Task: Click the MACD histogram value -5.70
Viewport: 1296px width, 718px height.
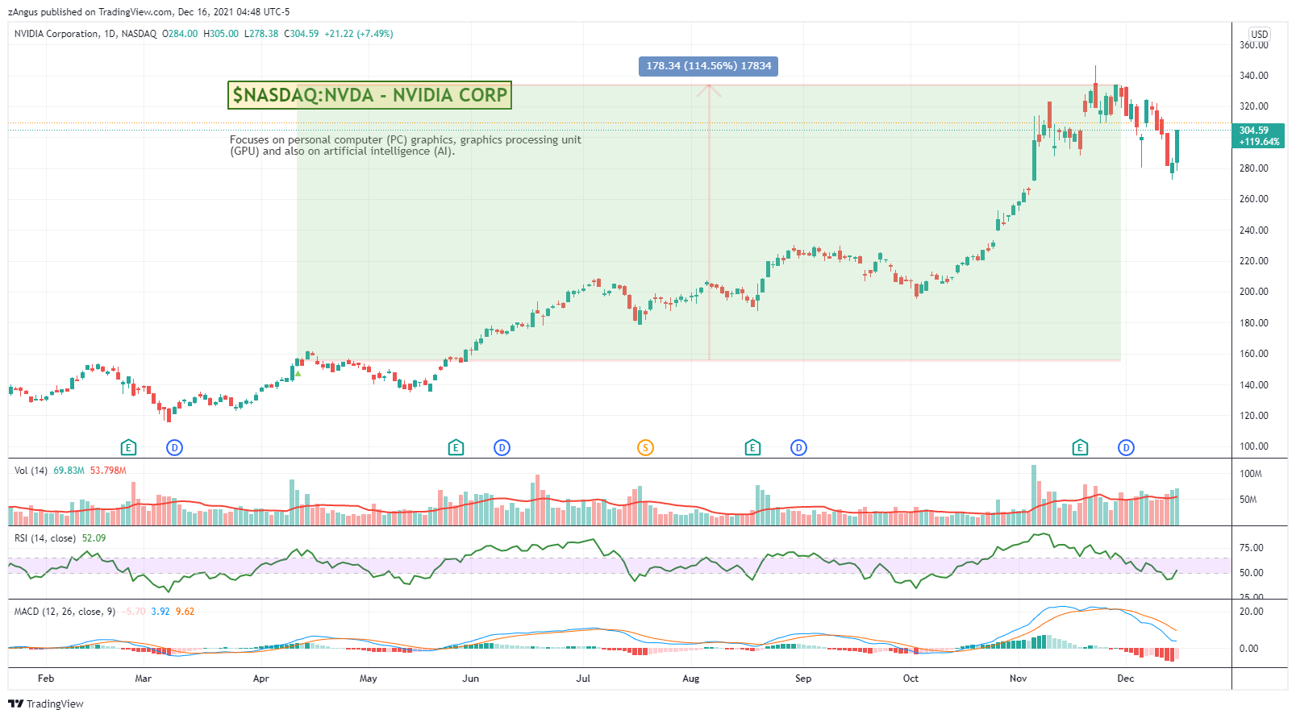Action: (x=135, y=612)
